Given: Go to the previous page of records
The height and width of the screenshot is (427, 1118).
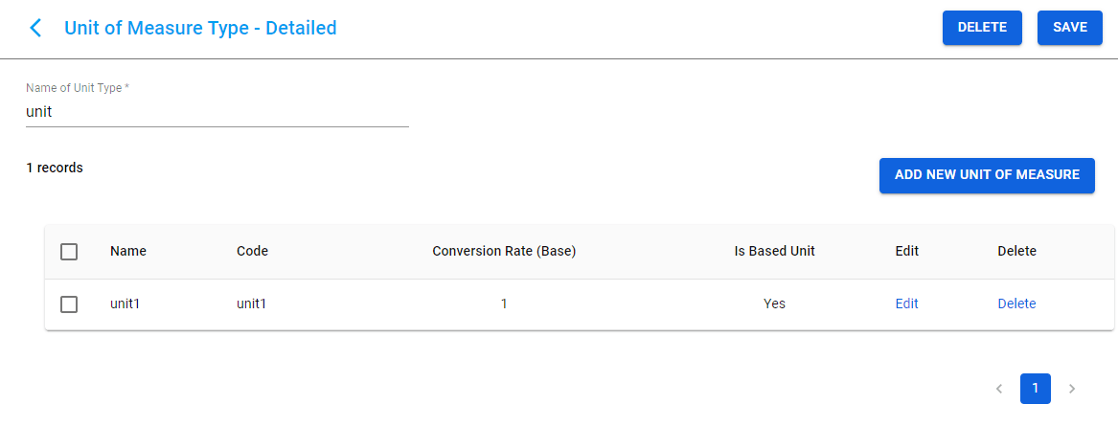Looking at the screenshot, I should (999, 389).
